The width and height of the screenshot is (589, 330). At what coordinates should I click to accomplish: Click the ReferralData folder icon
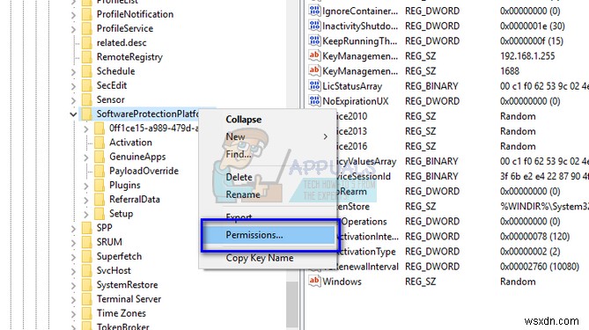[99, 200]
